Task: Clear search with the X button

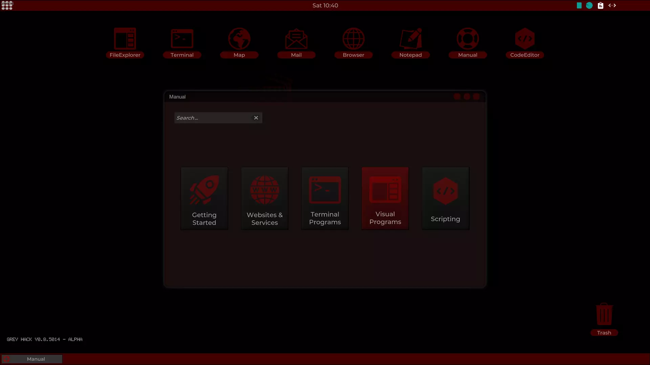Action: [256, 118]
